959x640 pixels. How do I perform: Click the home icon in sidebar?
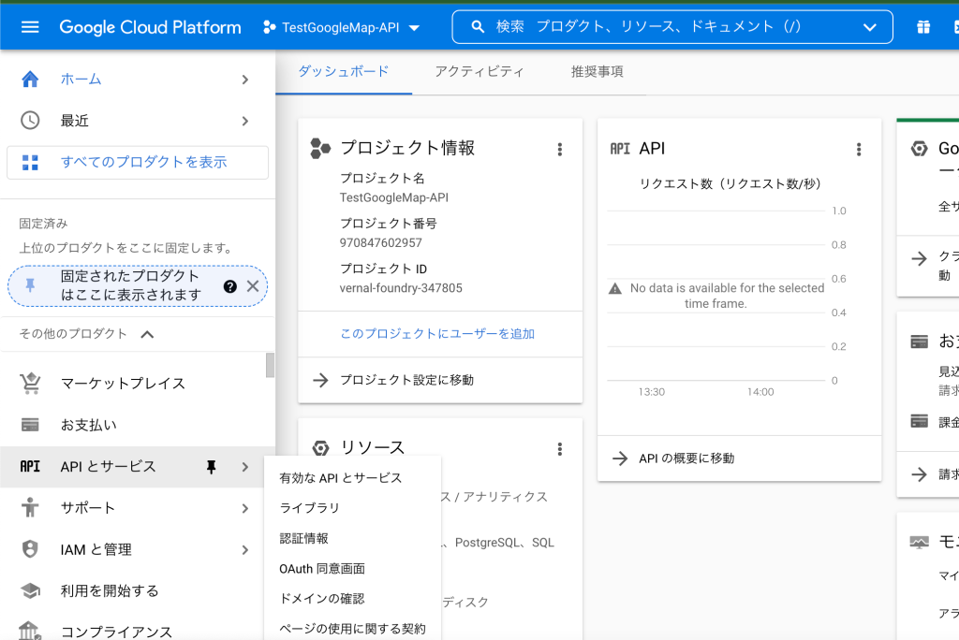[30, 79]
